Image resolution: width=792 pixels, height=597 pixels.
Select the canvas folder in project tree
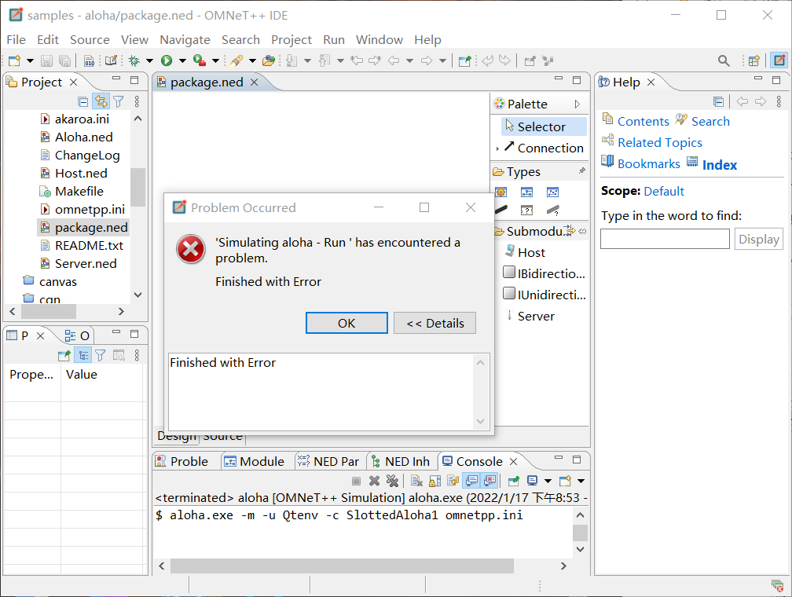[57, 281]
